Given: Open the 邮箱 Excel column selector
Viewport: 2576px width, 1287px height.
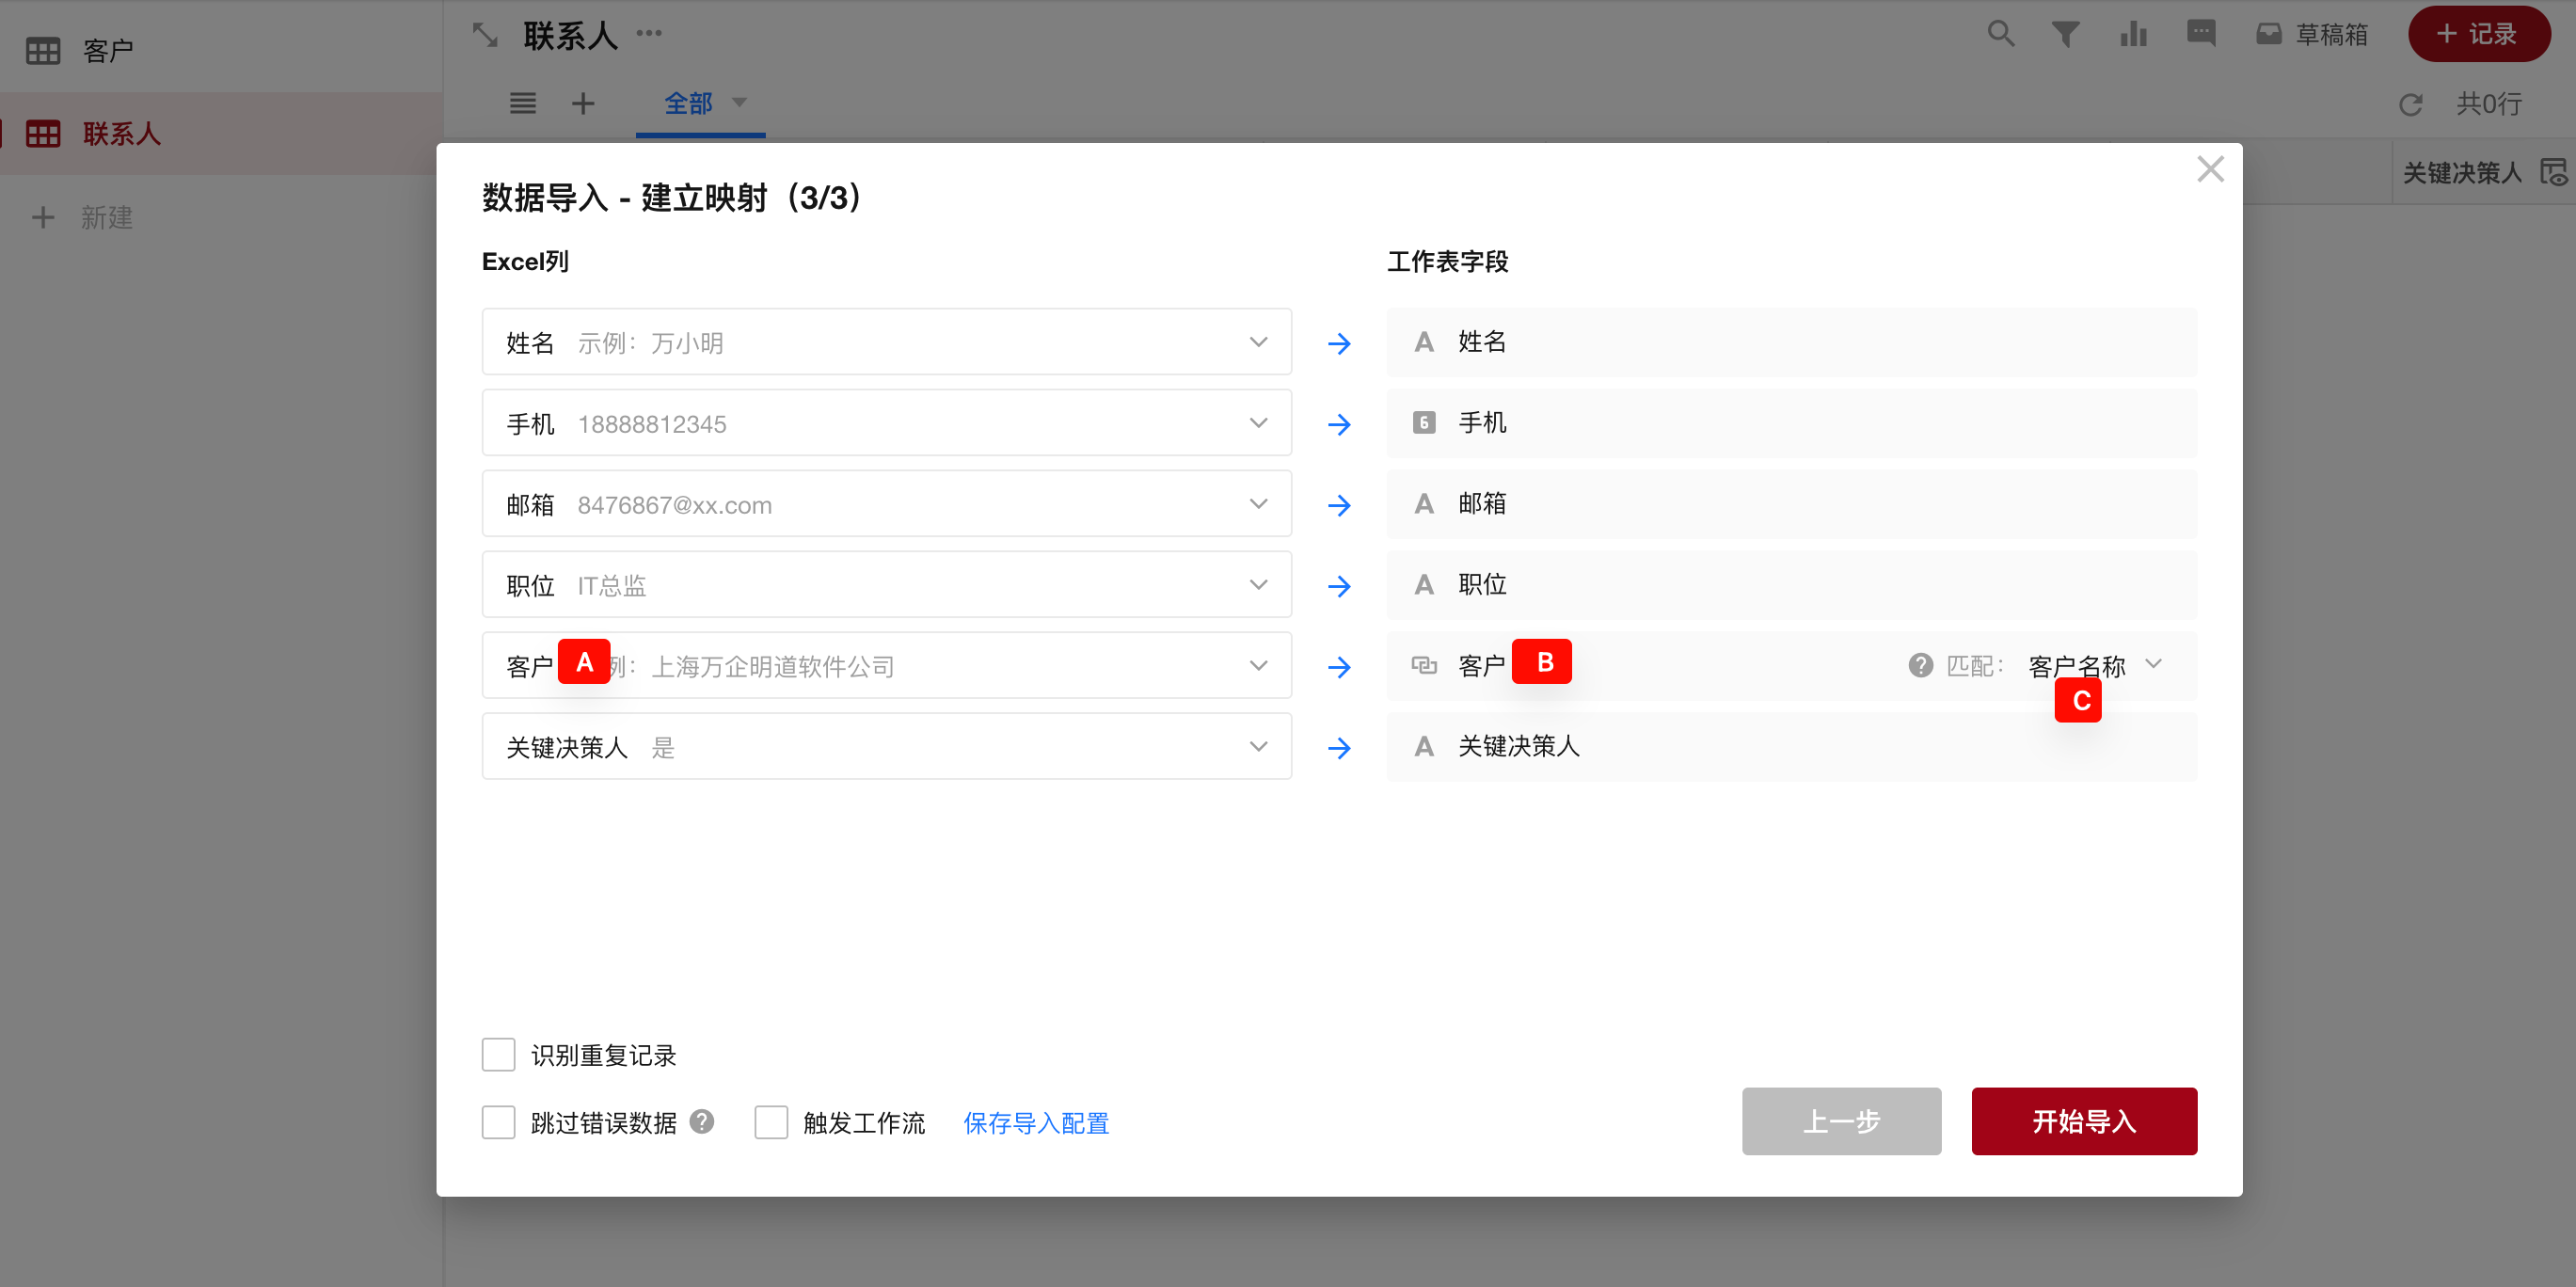Looking at the screenshot, I should point(1258,504).
